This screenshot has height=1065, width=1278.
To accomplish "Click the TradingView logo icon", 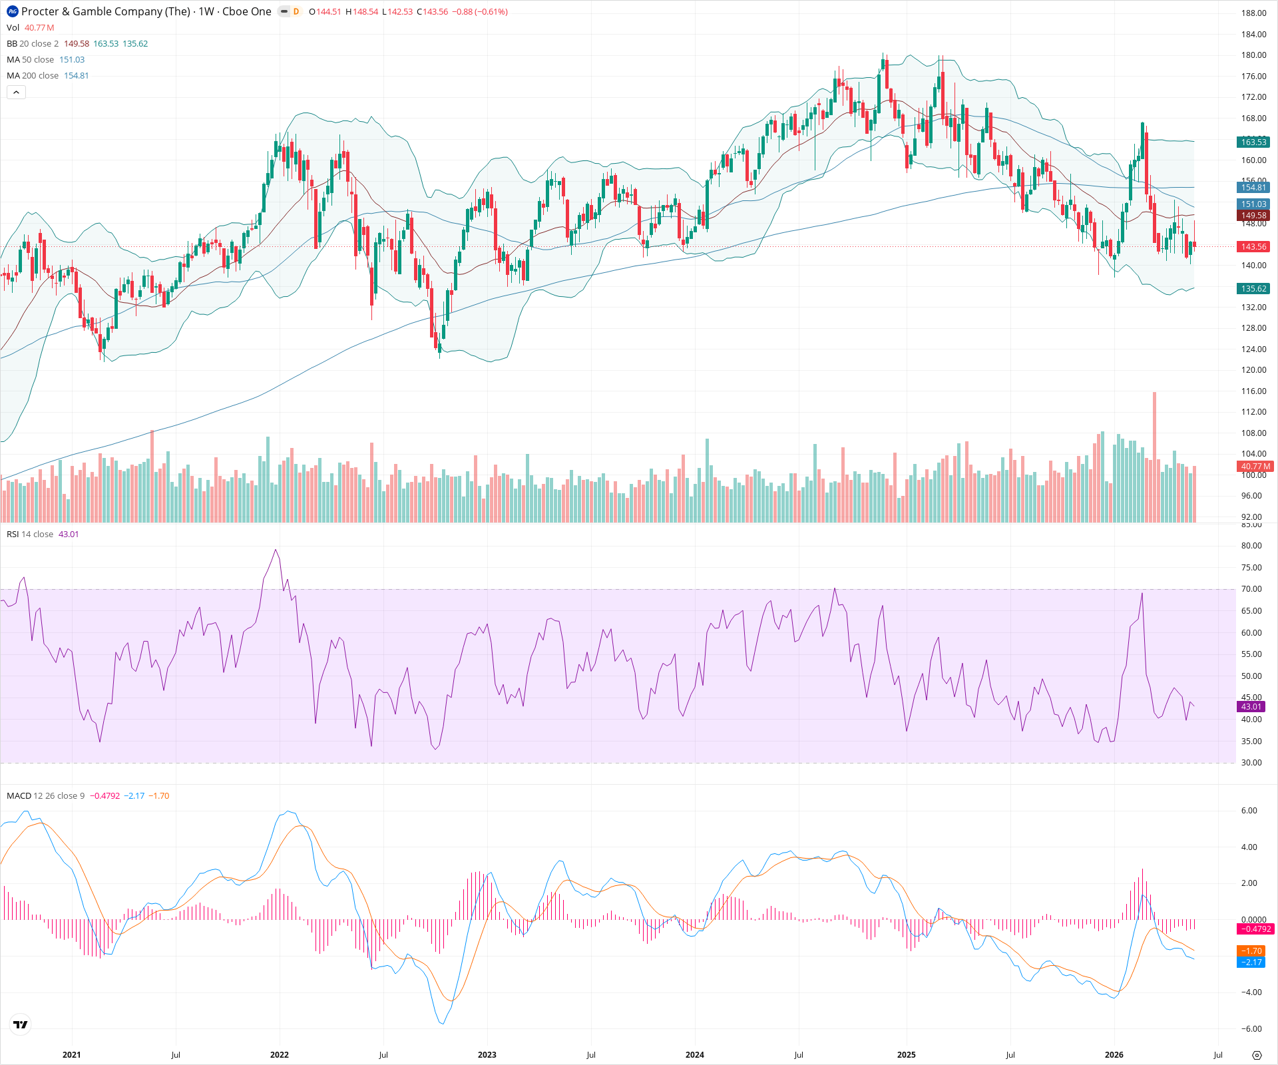I will coord(21,1024).
